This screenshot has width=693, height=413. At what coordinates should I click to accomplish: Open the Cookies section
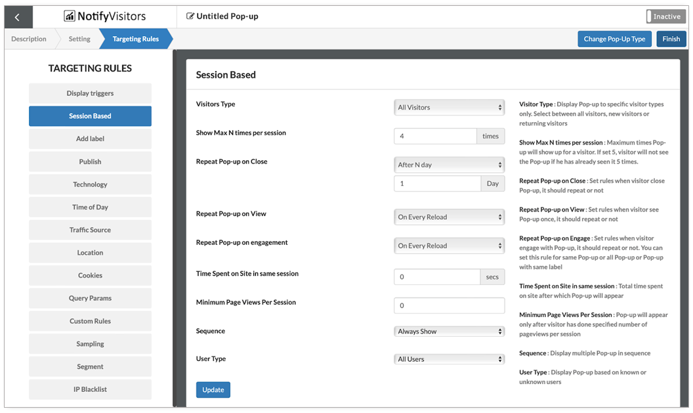(90, 276)
